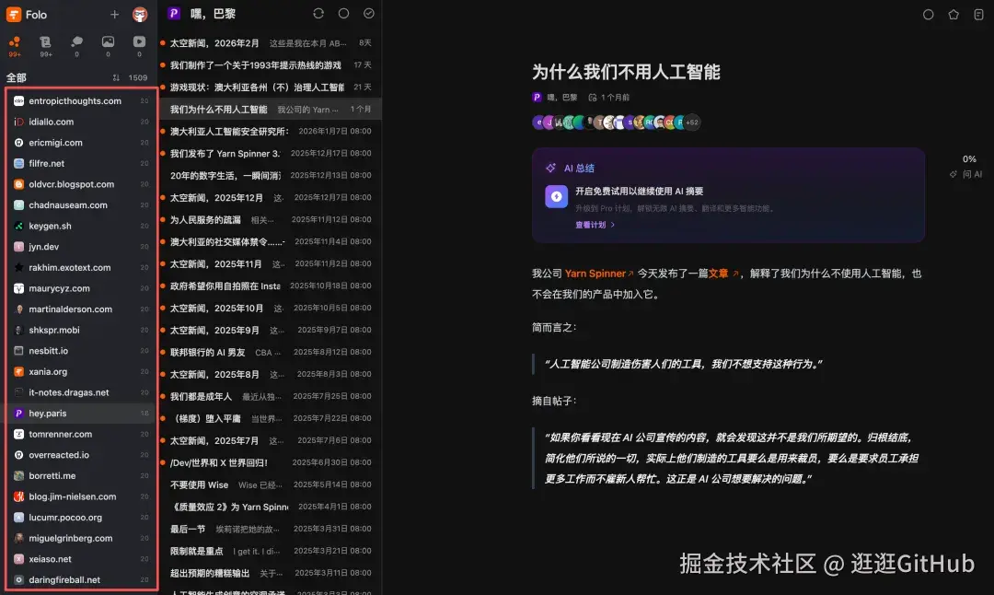Click the article title 为什么我们不用人工智能

pos(626,72)
